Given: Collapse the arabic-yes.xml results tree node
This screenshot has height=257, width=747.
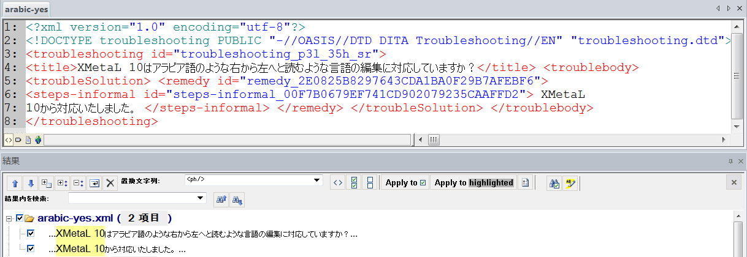Looking at the screenshot, I should 9,218.
